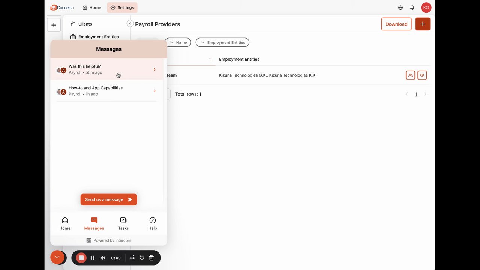This screenshot has width=480, height=270.
Task: Click the Payroll Providers page heading
Action: click(x=157, y=24)
